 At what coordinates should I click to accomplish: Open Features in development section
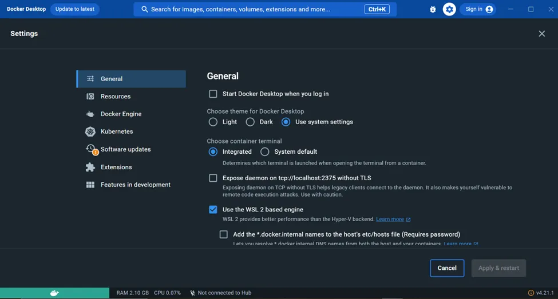coord(131,185)
